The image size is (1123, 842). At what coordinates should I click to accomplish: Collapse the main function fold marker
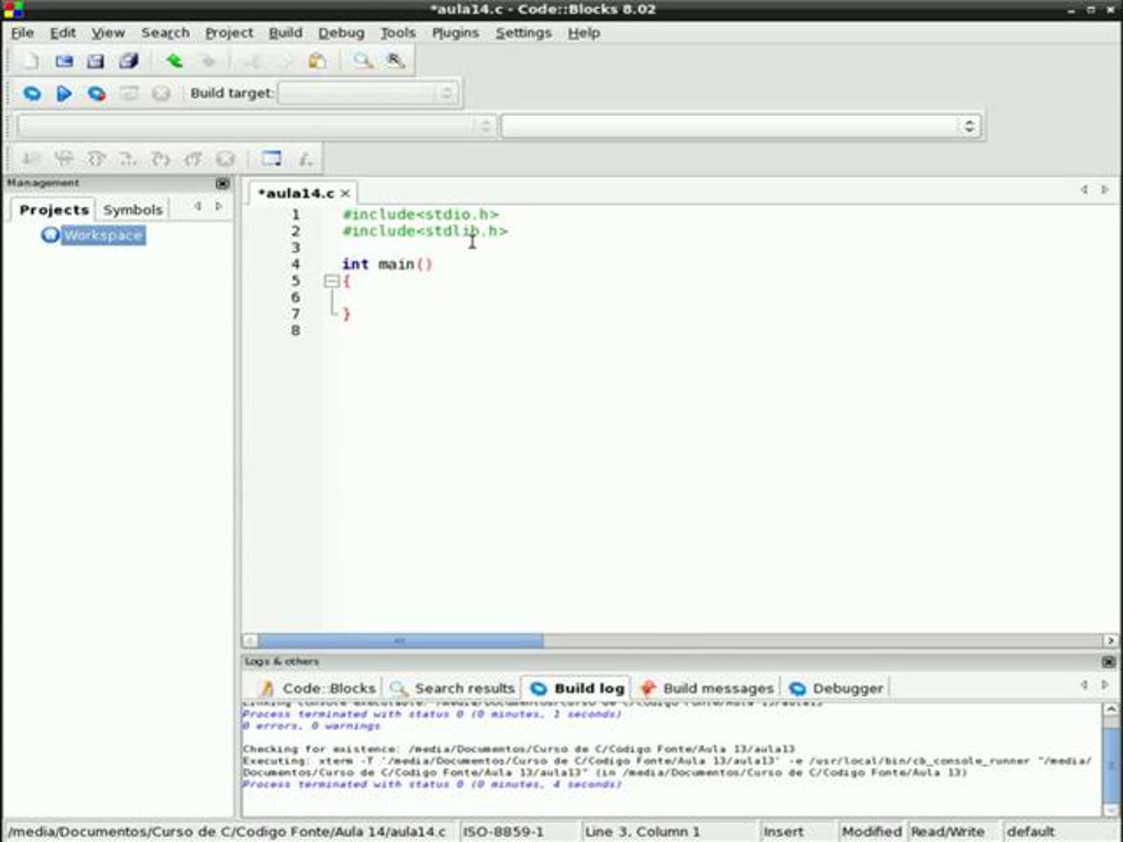click(331, 281)
